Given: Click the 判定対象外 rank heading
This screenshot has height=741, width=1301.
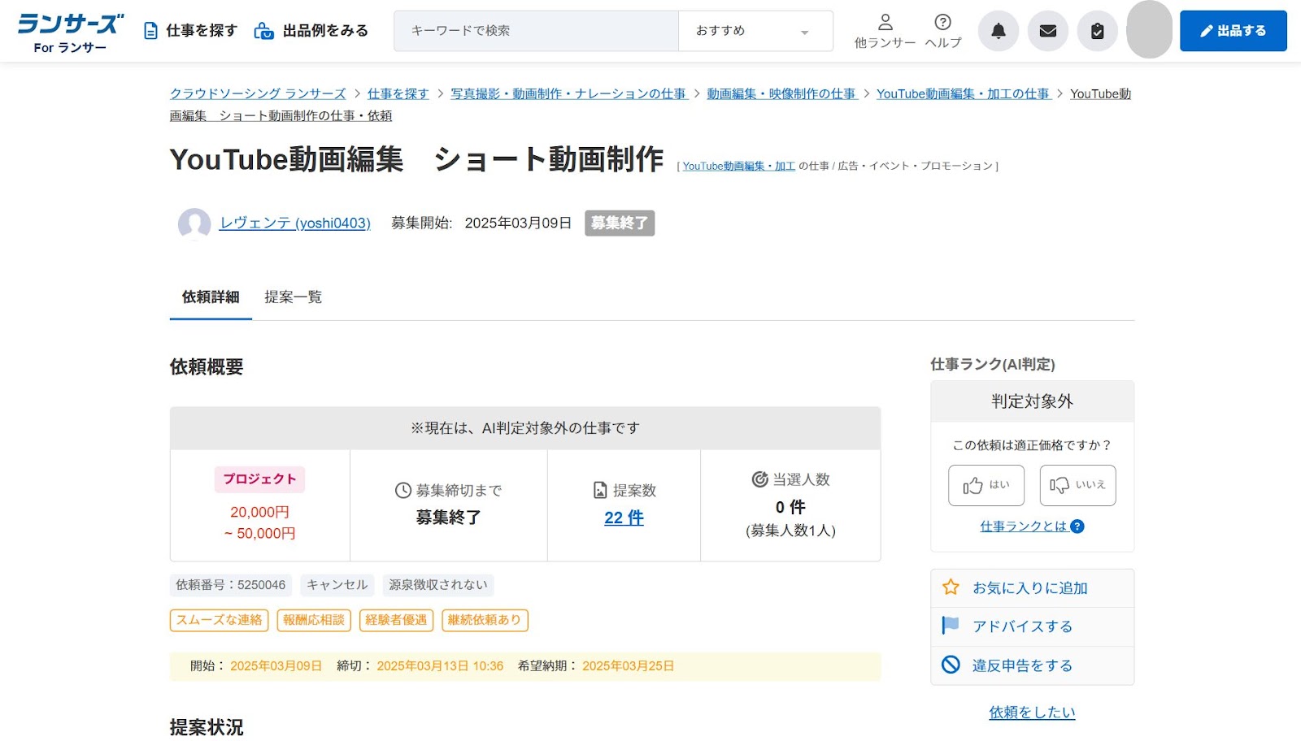Looking at the screenshot, I should click(x=1032, y=401).
